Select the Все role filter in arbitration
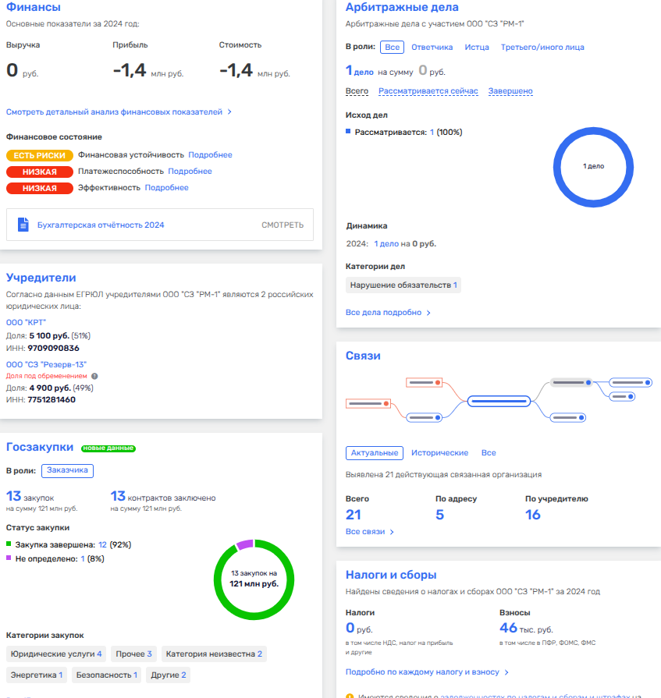Image resolution: width=661 pixels, height=698 pixels. coord(392,48)
